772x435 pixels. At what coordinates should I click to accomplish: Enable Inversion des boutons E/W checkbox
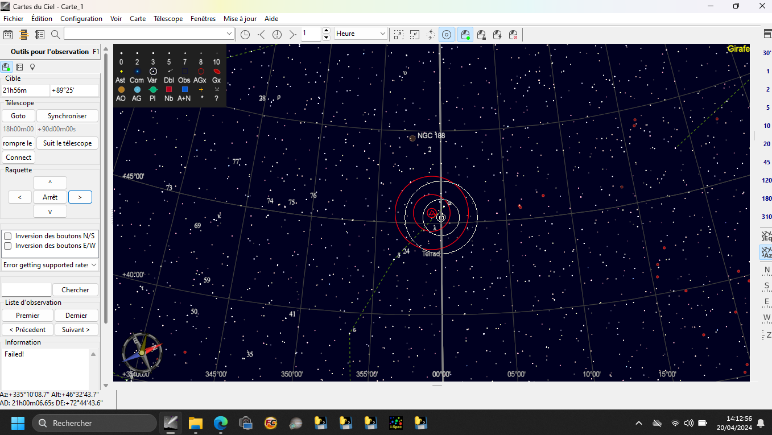[8, 246]
